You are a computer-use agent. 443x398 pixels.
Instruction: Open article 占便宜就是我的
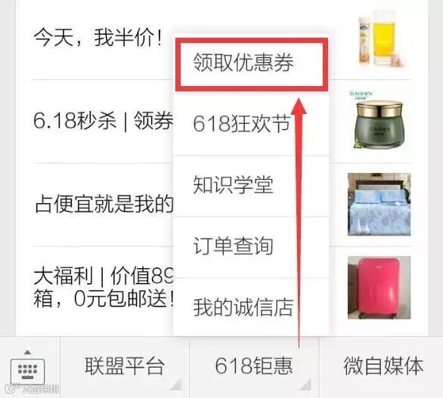pyautogui.click(x=104, y=204)
